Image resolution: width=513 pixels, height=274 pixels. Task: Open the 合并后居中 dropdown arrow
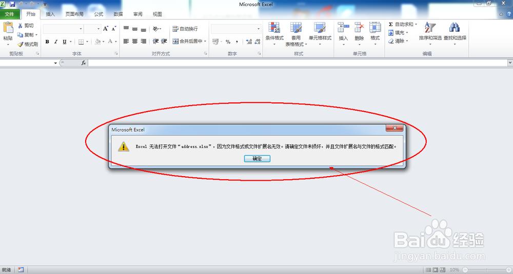[205, 41]
